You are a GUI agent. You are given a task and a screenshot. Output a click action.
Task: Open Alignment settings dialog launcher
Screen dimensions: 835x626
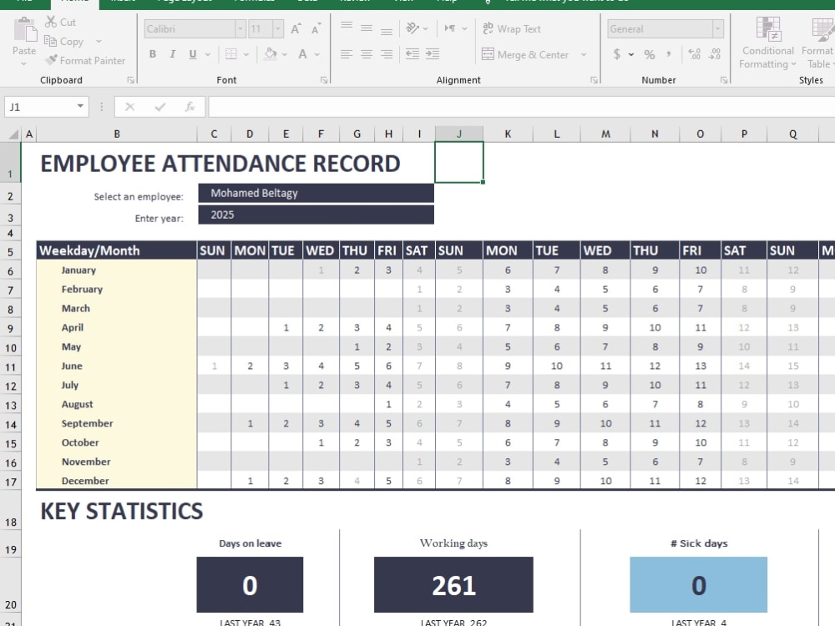coord(594,80)
